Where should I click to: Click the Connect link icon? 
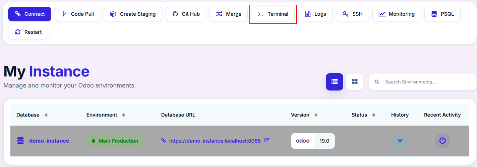pos(18,14)
